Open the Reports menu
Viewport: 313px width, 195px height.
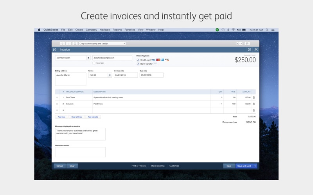coord(117,30)
